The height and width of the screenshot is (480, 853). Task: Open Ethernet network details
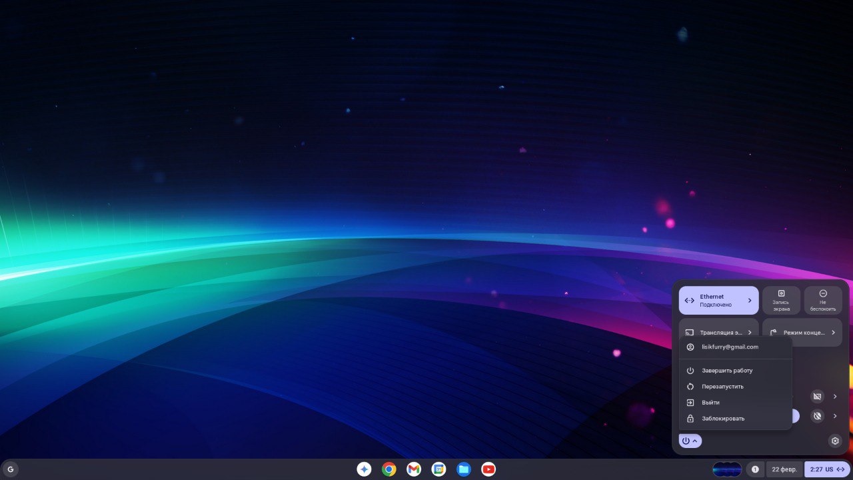pos(719,301)
